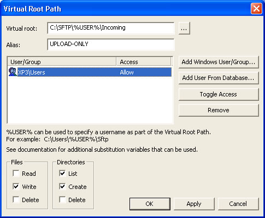This screenshot has width=265, height=218.
Task: Close the Virtual Root Path dialog
Action: (256, 9)
